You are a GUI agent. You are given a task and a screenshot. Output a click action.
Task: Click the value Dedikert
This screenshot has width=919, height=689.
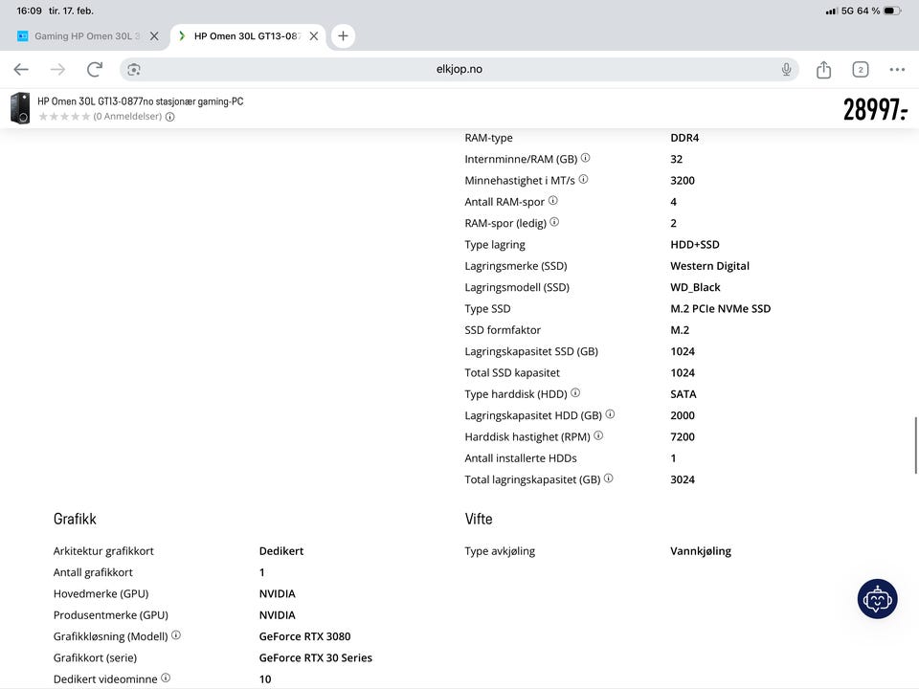pyautogui.click(x=281, y=551)
